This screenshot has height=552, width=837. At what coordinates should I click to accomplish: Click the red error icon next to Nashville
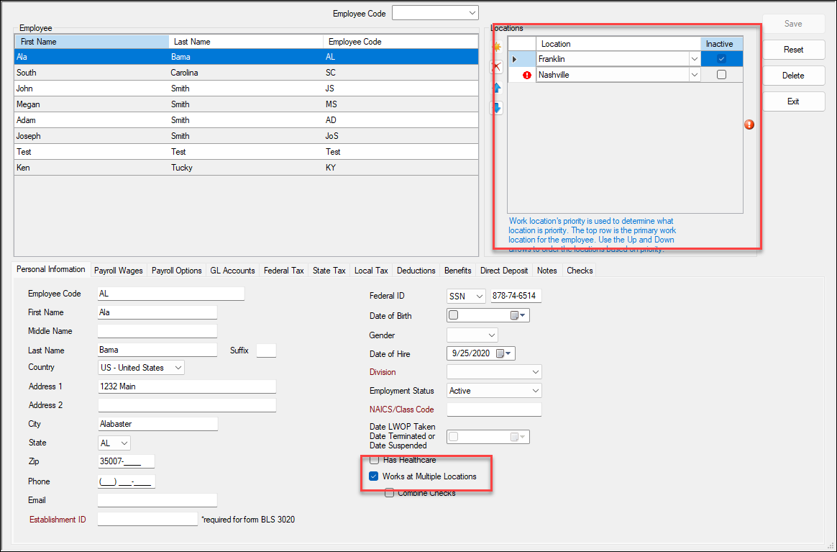(529, 74)
